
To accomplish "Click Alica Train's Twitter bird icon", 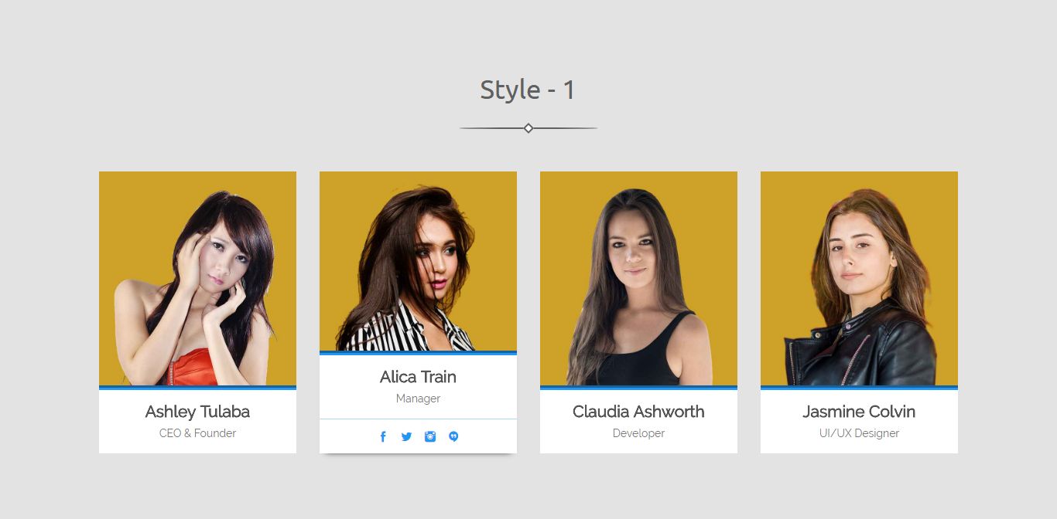I will tap(406, 436).
